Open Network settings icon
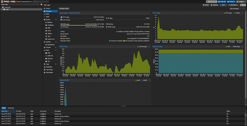Image resolution: width=247 pixels, height=126 pixels. coord(46,22)
